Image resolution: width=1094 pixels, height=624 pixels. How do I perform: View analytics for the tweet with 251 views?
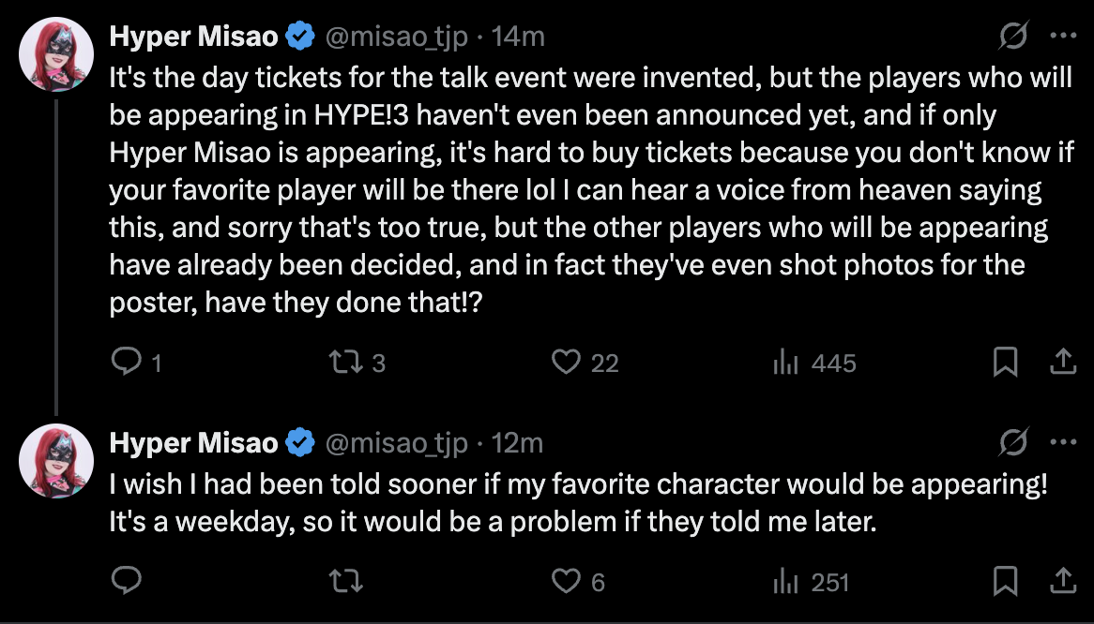(784, 582)
